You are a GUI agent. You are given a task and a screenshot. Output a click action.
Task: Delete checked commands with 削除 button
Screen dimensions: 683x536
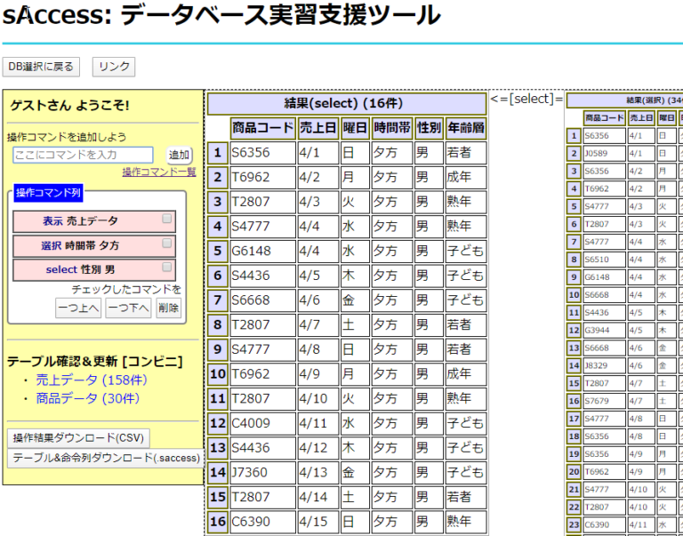pyautogui.click(x=168, y=308)
